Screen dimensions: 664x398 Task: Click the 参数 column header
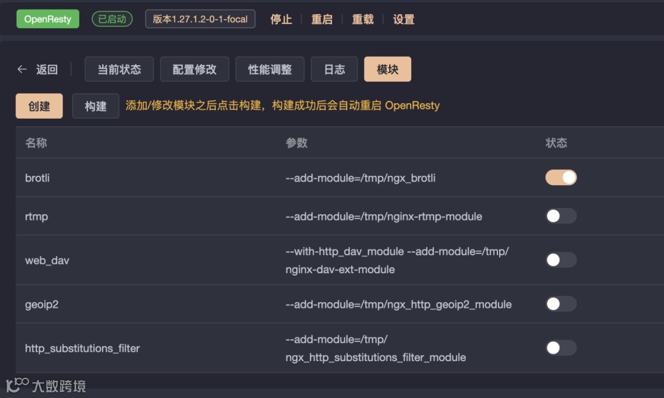296,143
